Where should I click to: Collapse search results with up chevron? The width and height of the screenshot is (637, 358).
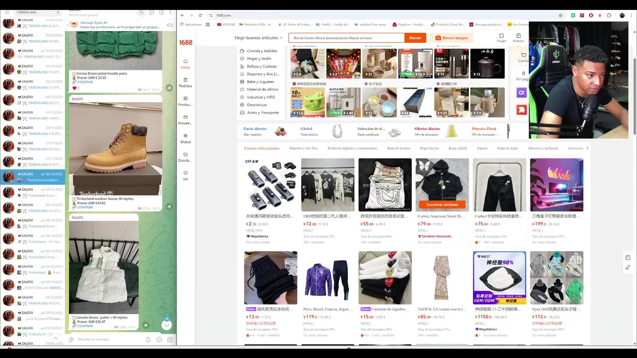(x=56, y=338)
